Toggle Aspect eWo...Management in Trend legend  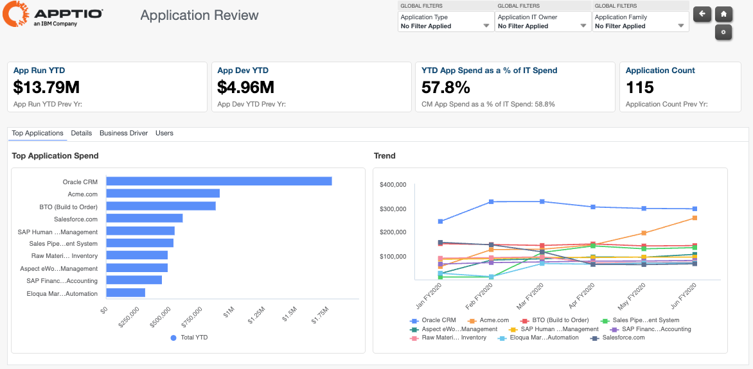pos(454,329)
